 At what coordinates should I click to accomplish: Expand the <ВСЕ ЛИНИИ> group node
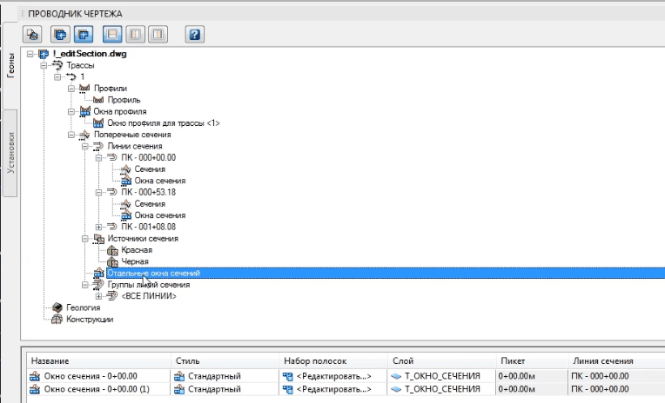pos(98,296)
